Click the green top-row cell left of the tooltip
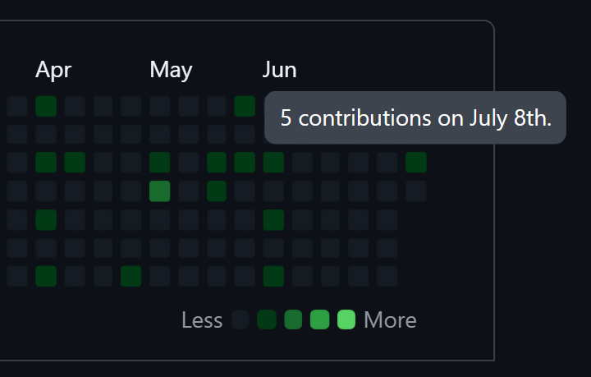 (245, 106)
